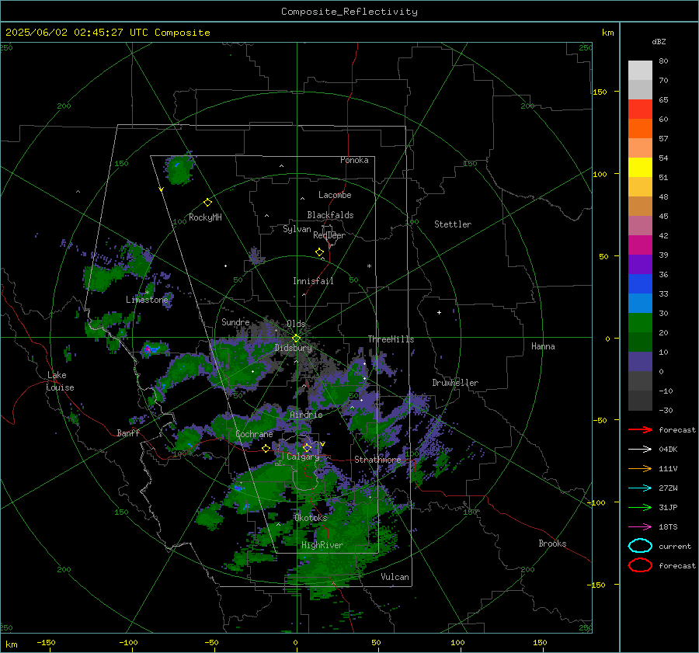Click the green 31JP arrow in legend
The image size is (699, 653).
pos(640,507)
